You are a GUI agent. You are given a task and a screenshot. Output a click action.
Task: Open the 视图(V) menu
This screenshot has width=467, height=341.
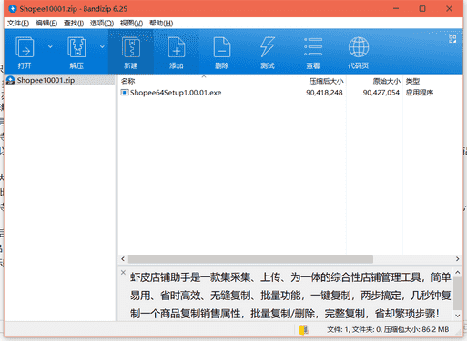click(131, 24)
